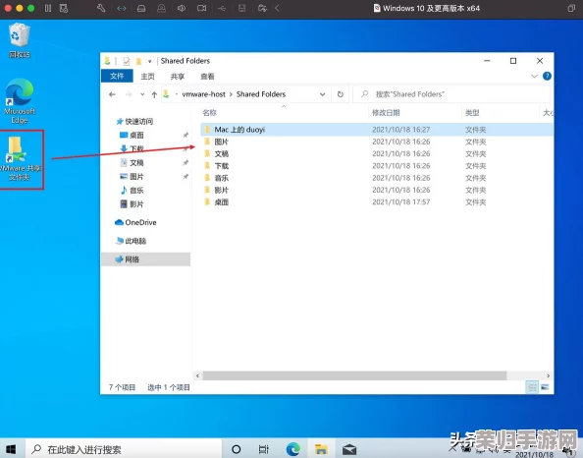The image size is (583, 458).
Task: Select 下载 in the navigation pane
Action: [132, 149]
